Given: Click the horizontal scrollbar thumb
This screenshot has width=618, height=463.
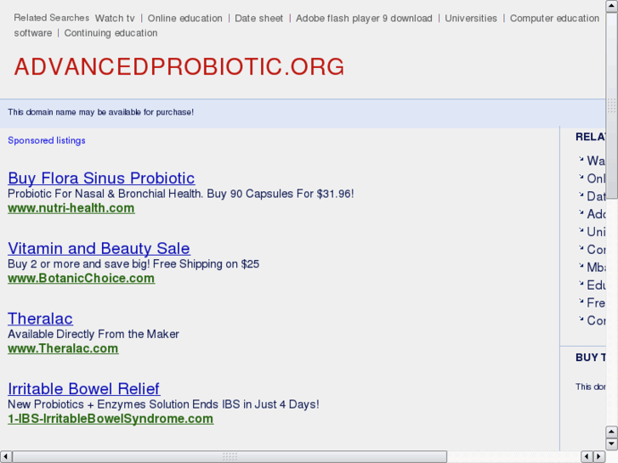Looking at the screenshot, I should coord(230,457).
